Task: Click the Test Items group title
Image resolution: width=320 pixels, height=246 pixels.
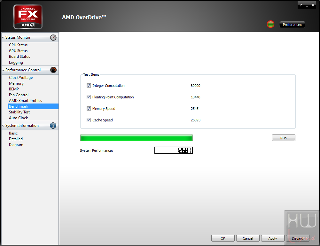Action: coord(91,74)
